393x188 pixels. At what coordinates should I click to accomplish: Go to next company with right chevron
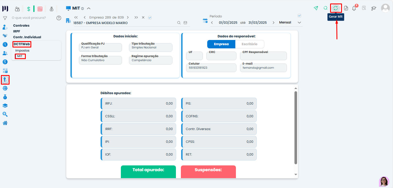click(128, 17)
